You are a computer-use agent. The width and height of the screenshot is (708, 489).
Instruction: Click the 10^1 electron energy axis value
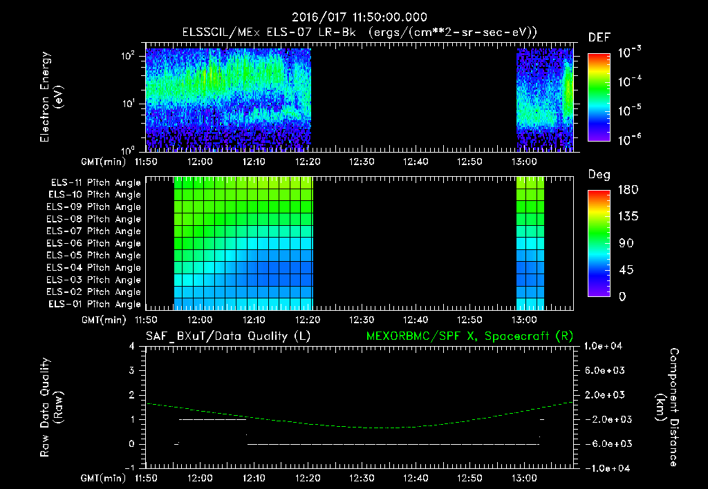128,104
